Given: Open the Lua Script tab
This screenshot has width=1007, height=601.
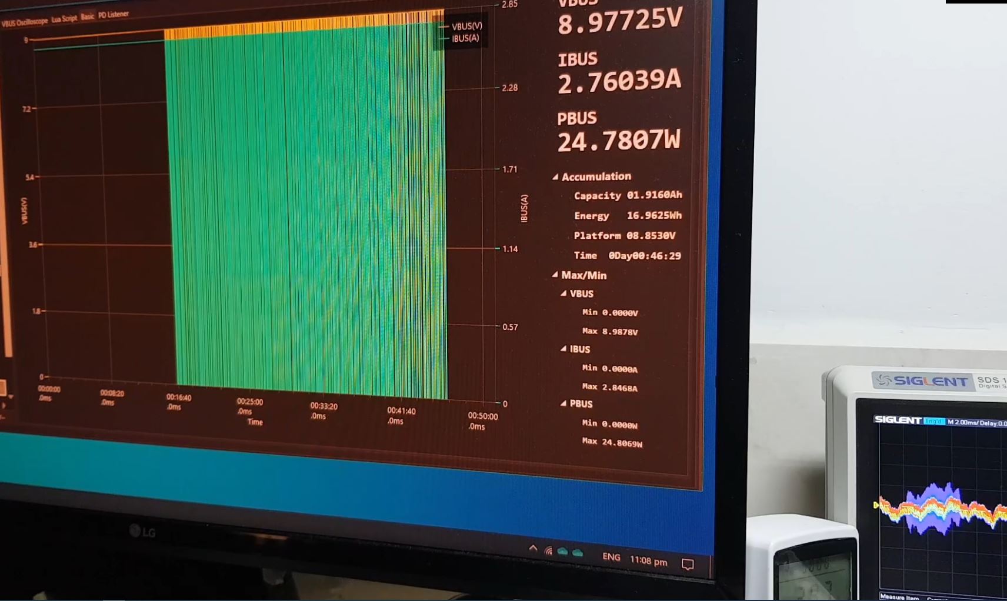Looking at the screenshot, I should (64, 19).
